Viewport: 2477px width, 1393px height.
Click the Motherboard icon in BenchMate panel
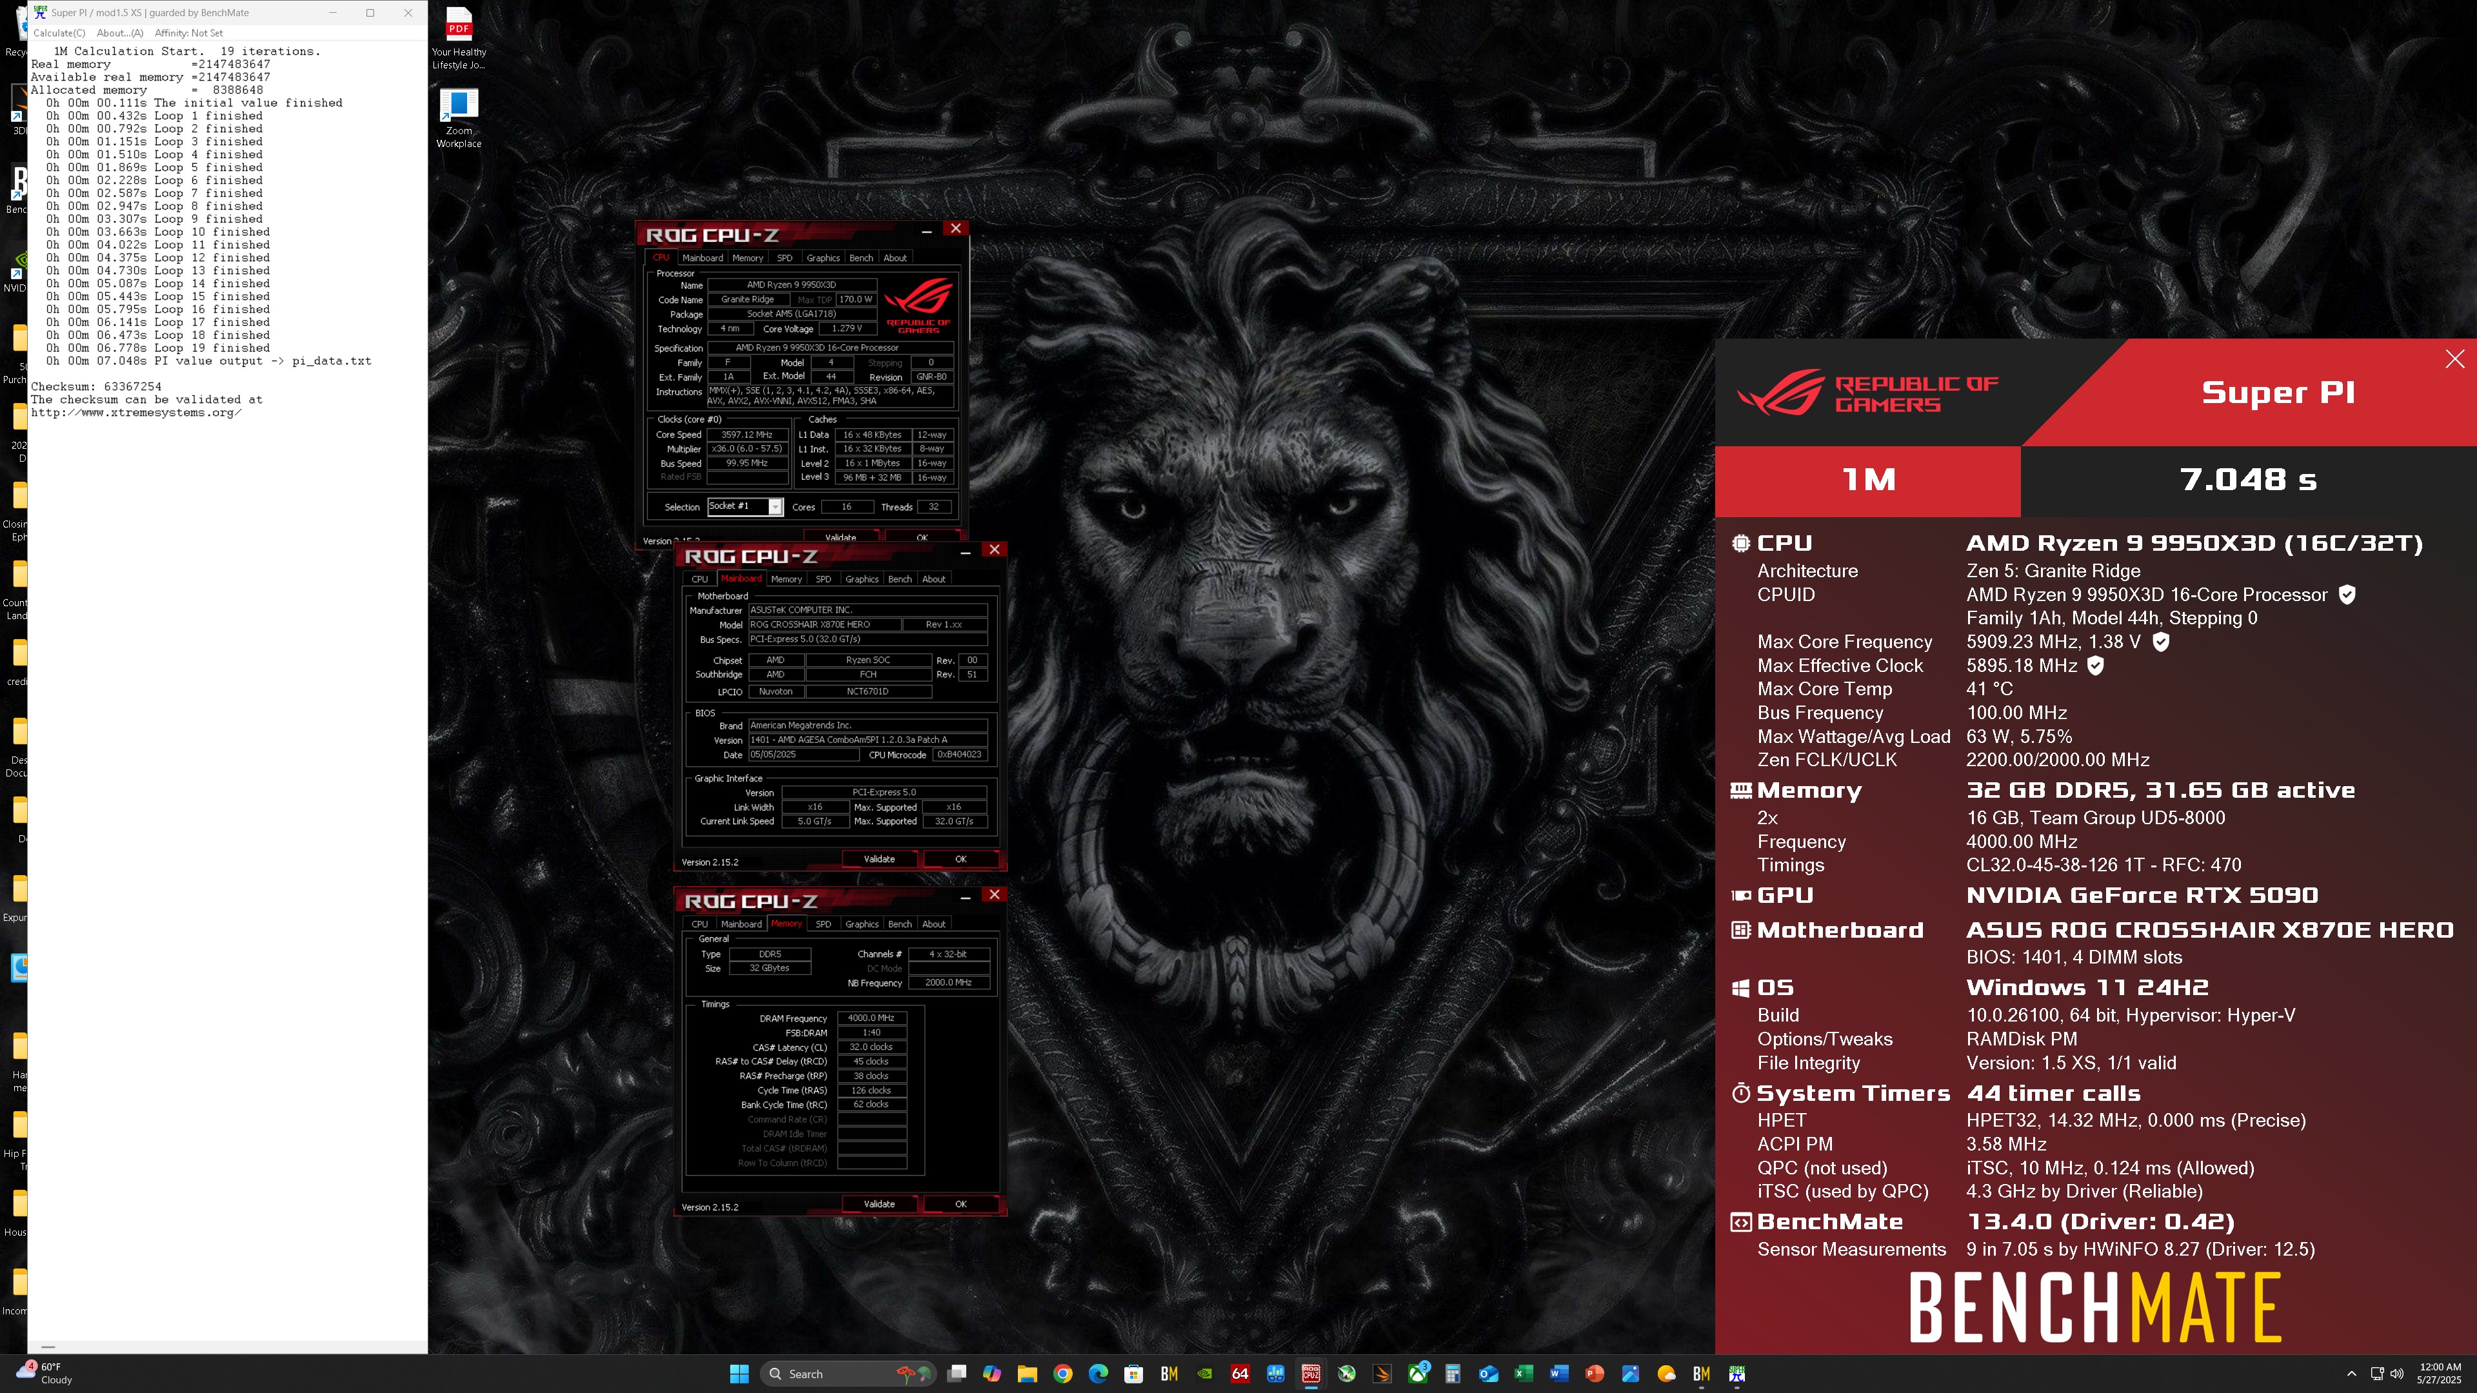click(1740, 929)
